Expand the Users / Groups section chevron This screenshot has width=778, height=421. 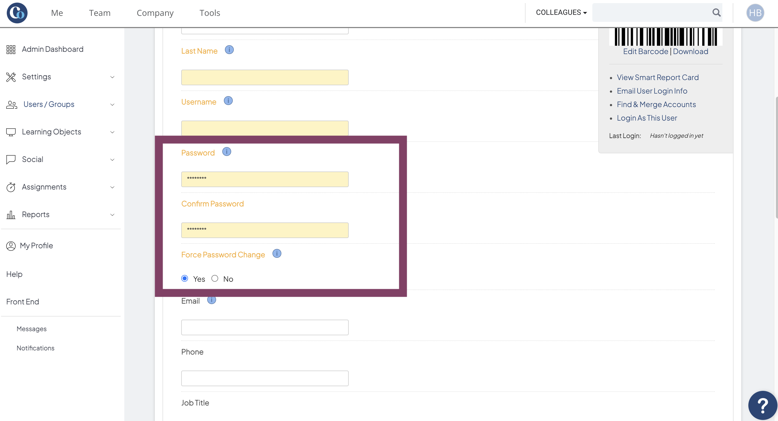(x=112, y=105)
